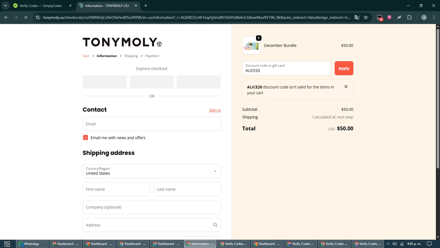Click the $50.00 total amount
The image size is (440, 248).
tap(345, 128)
